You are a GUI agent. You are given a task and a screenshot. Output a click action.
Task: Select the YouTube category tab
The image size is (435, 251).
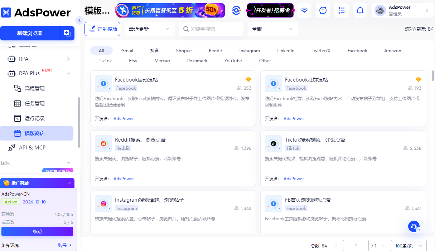click(x=233, y=60)
